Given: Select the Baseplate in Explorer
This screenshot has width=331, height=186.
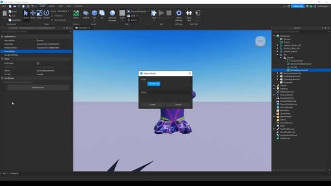Looking at the screenshot, I should click(x=288, y=83).
